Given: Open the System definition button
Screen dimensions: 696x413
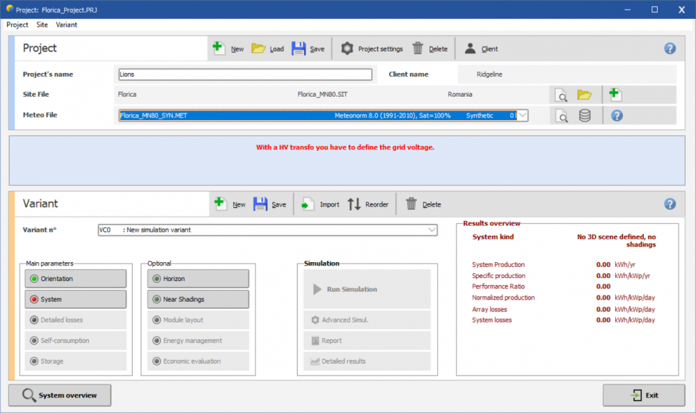Looking at the screenshot, I should click(x=76, y=300).
